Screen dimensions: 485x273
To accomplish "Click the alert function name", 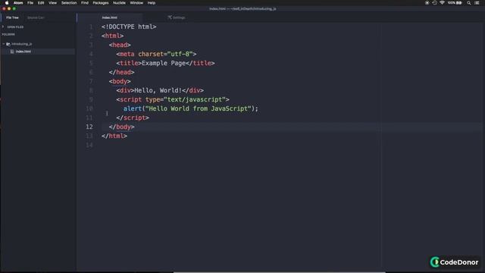I will [133, 108].
